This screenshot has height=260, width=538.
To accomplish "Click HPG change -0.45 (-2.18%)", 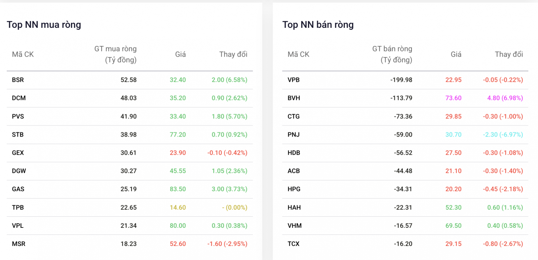I will [x=503, y=189].
